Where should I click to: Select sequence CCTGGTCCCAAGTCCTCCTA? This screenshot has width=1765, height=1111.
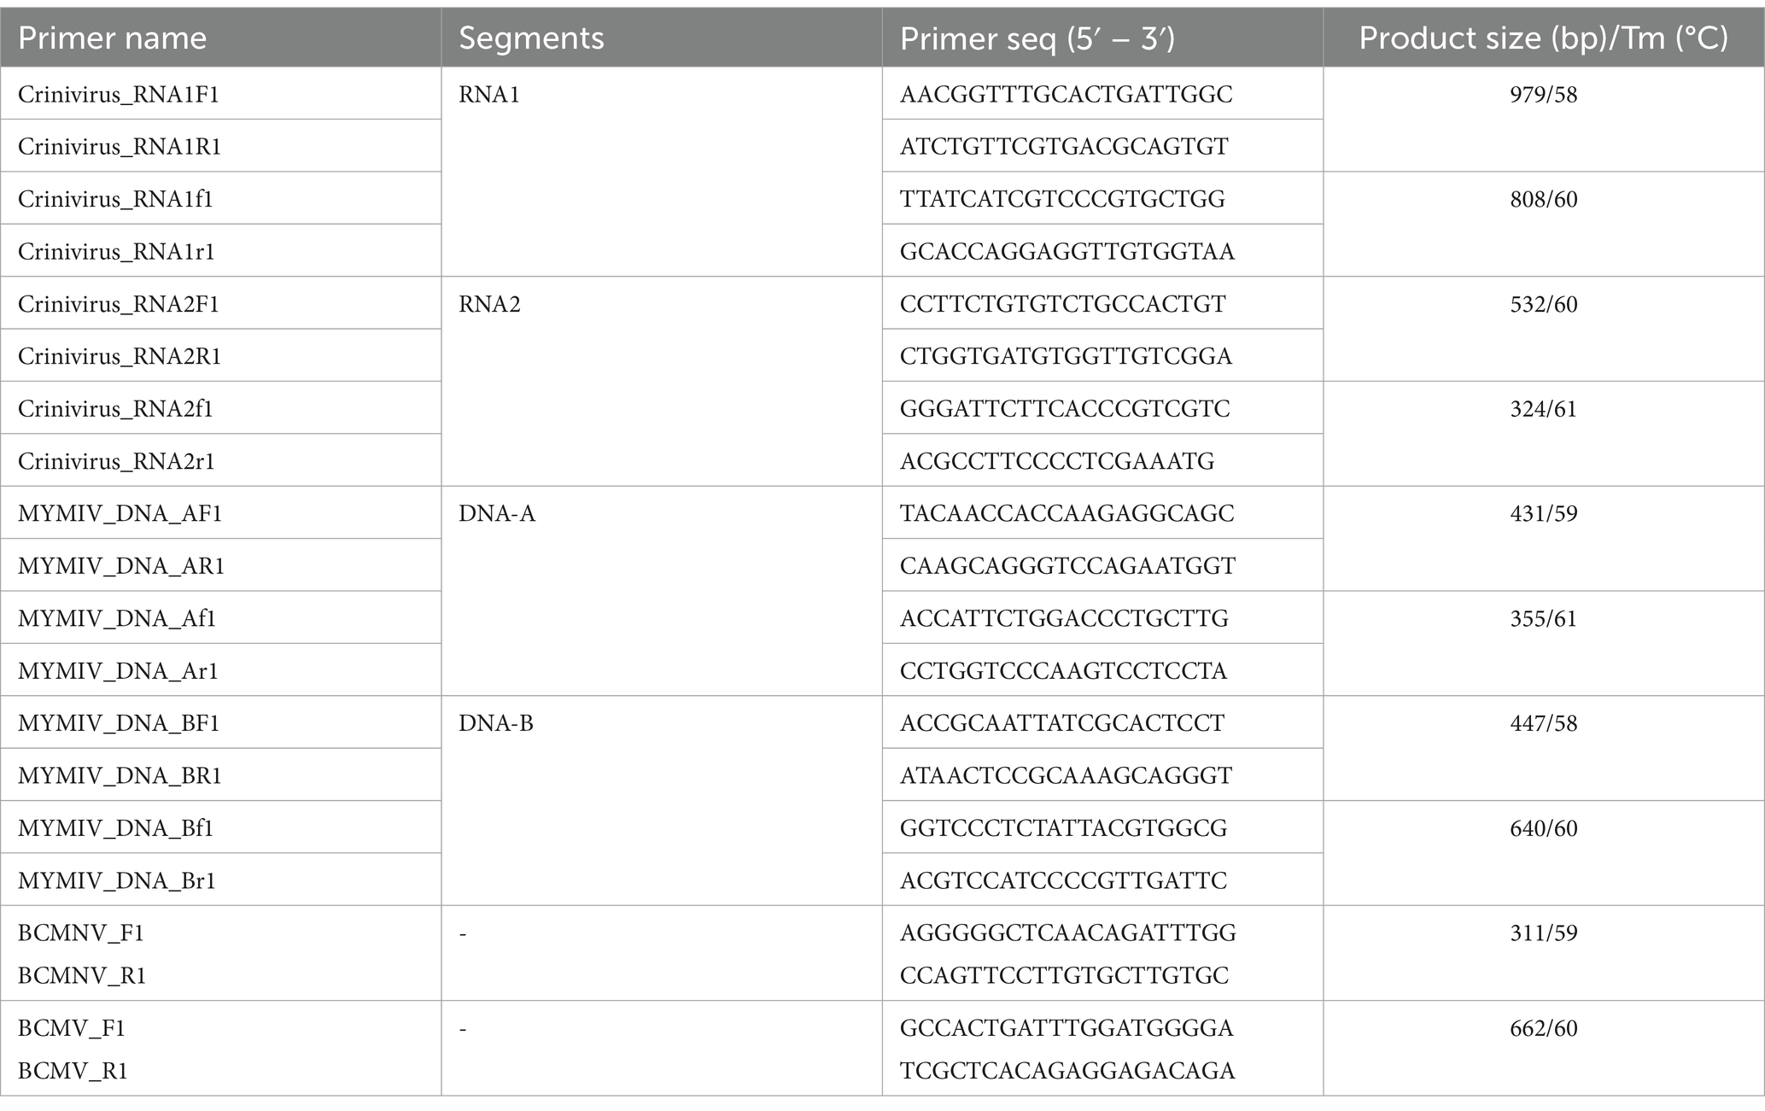pos(1063,670)
